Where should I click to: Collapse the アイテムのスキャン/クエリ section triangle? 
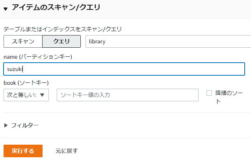point(6,8)
